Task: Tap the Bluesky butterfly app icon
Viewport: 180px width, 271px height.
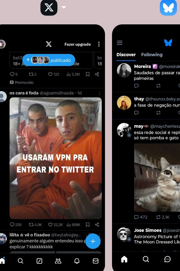Action: coord(168,8)
